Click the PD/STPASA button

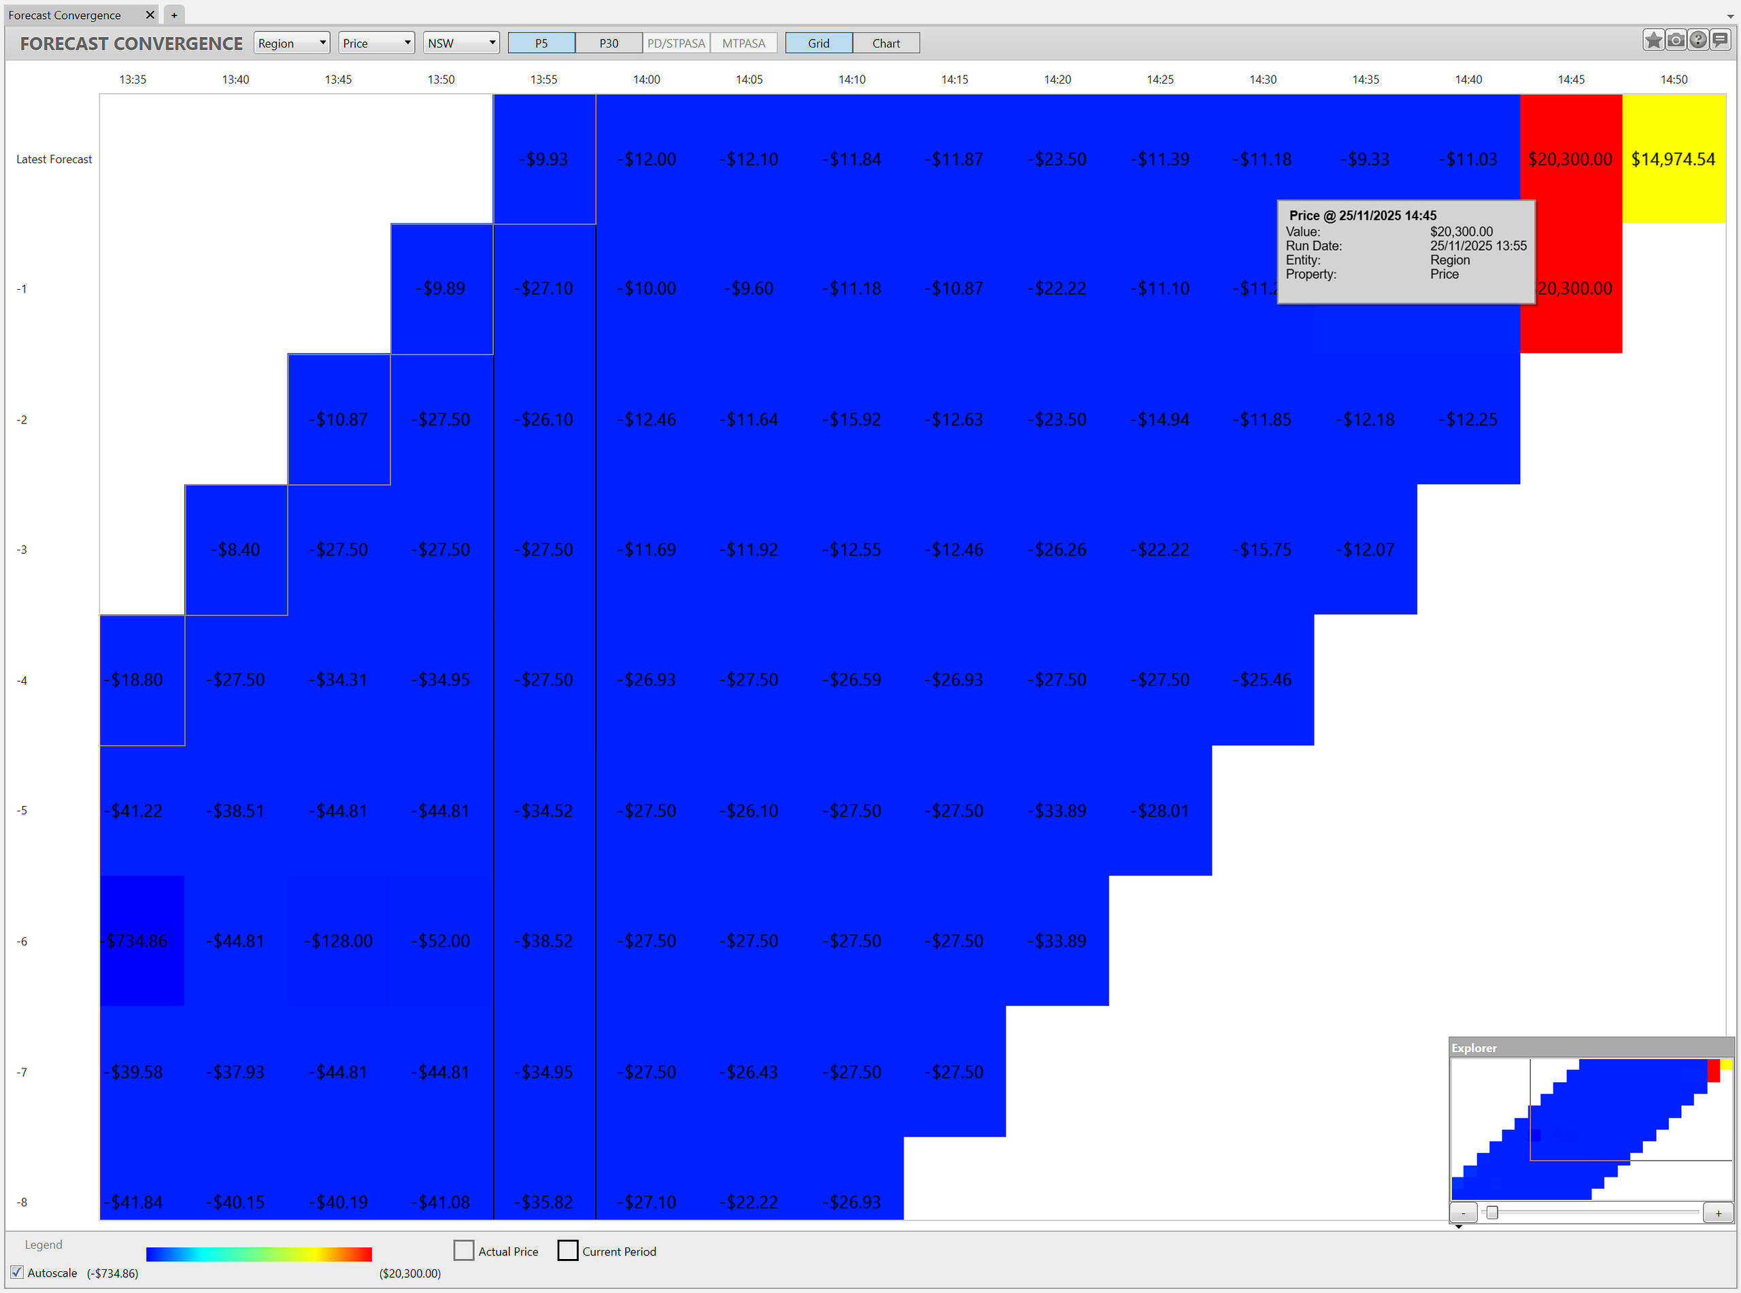676,43
